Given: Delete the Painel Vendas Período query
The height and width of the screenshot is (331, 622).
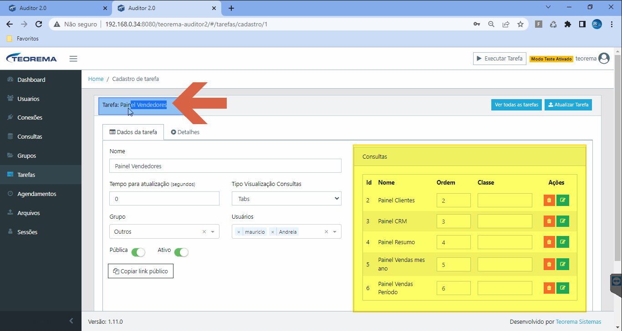Looking at the screenshot, I should click(549, 288).
